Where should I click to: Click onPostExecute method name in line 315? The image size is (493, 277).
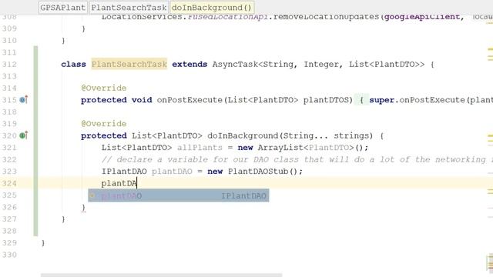[x=189, y=100]
